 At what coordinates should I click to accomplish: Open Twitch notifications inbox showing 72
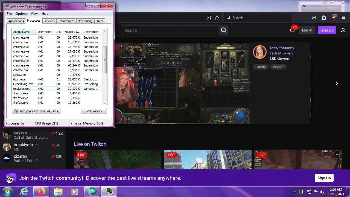click(x=293, y=29)
